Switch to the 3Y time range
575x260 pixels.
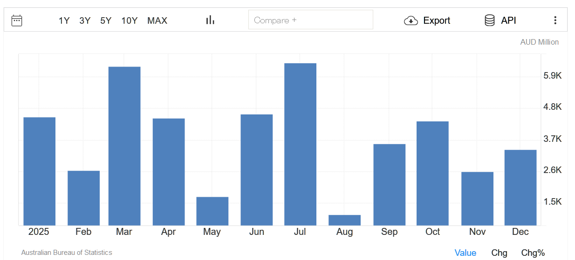(85, 20)
